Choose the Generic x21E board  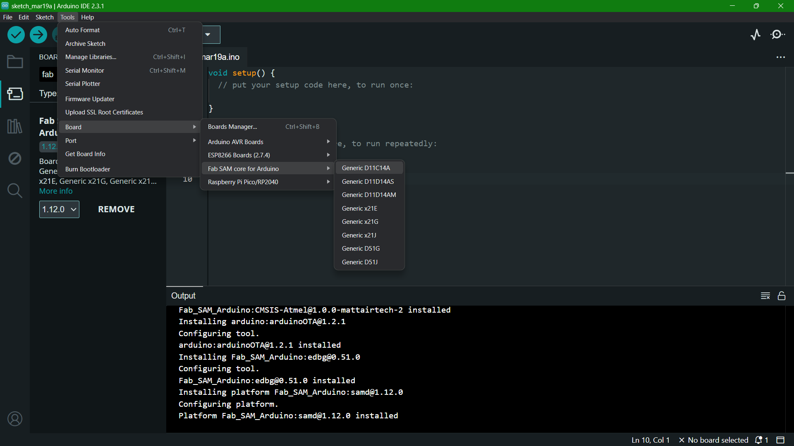[369, 209]
